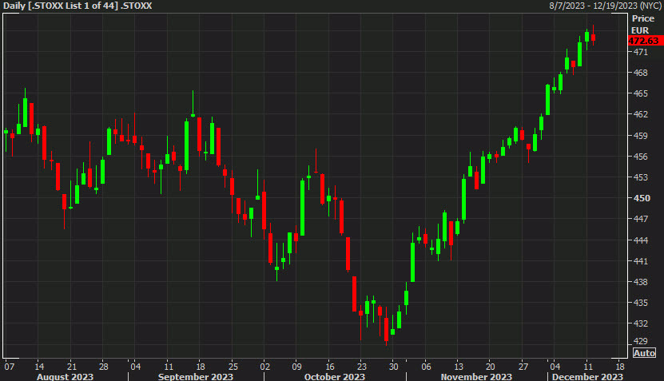The height and width of the screenshot is (381, 664).
Task: Click the '30' date tick in October
Action: click(393, 367)
